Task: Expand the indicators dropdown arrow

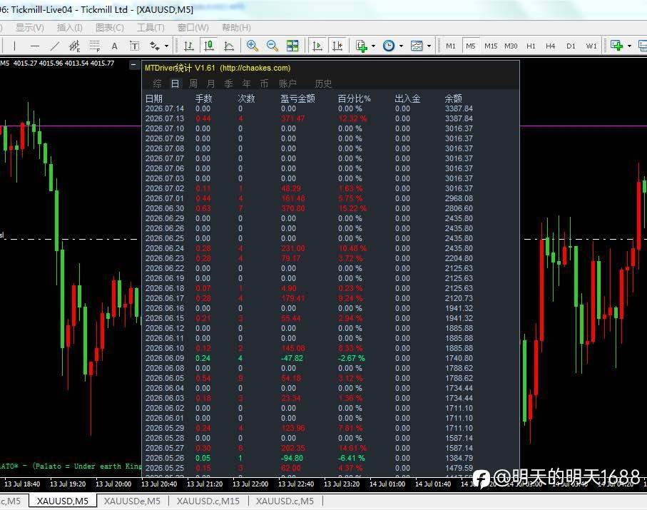Action: click(373, 46)
